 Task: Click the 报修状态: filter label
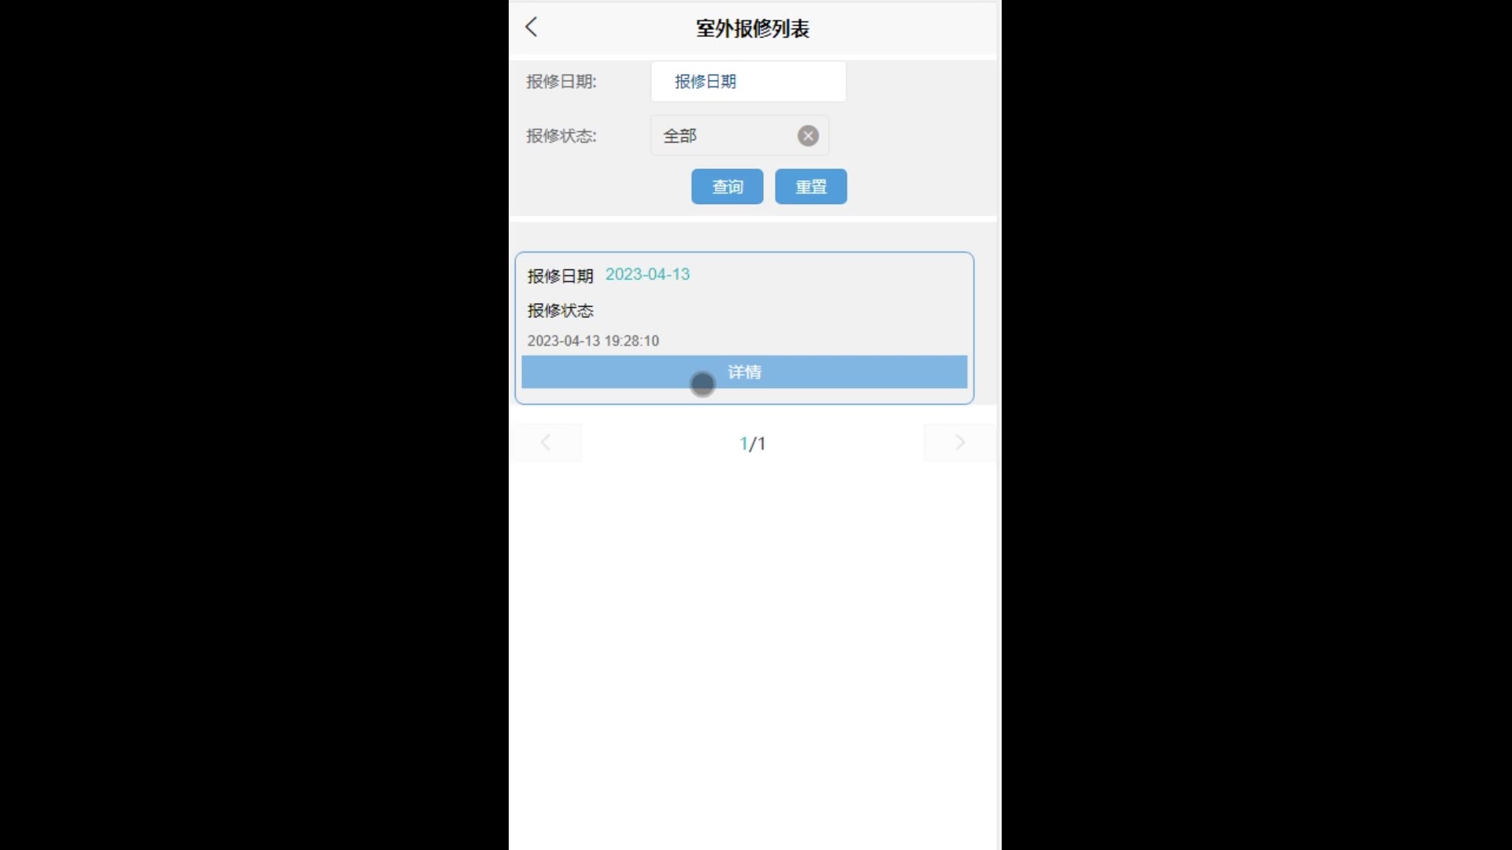(x=561, y=136)
